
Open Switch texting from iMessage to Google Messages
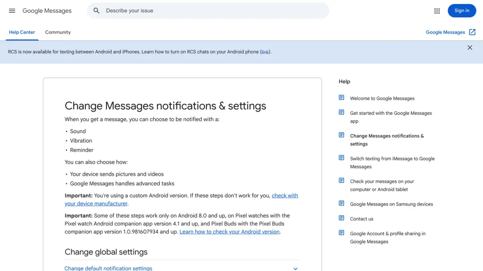(x=392, y=163)
